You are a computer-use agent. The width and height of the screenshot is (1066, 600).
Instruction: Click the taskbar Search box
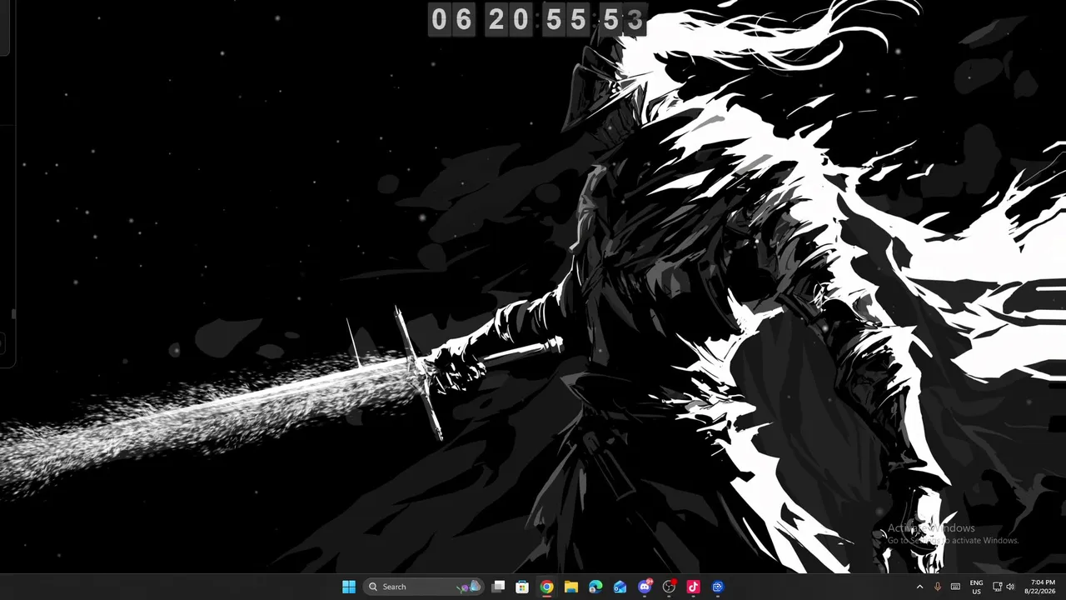click(x=425, y=587)
